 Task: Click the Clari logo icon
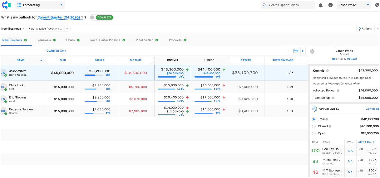coord(6,5)
